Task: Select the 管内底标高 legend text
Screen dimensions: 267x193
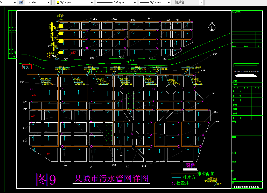Action: 211,181
